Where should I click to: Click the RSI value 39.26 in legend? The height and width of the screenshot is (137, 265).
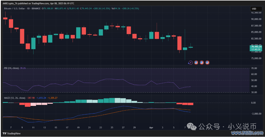tap(22, 68)
